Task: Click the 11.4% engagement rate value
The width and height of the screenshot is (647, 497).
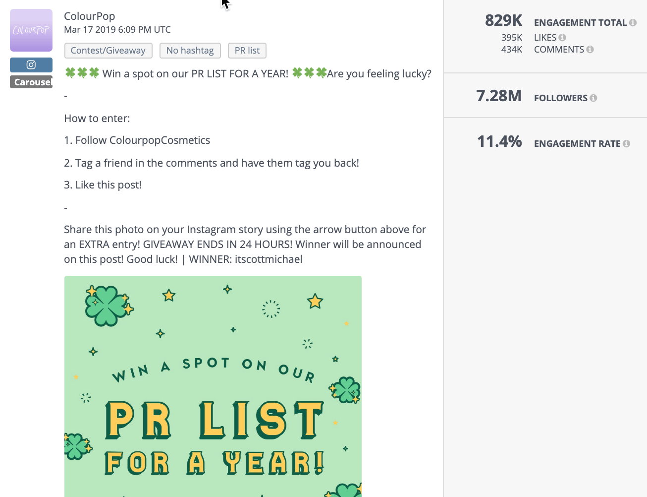Action: coord(499,141)
